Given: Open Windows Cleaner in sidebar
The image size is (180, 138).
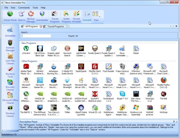Looking at the screenshot, I should 10,111.
